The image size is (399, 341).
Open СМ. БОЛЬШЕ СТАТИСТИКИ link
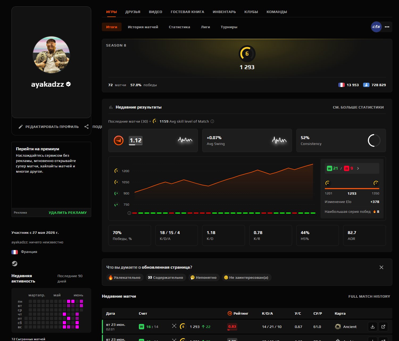coord(358,107)
